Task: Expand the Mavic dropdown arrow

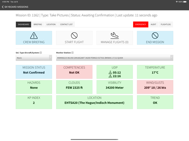Action: [x=51, y=58]
